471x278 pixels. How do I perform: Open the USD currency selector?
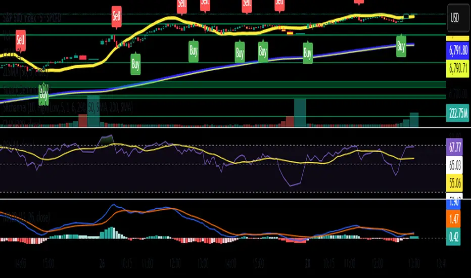[x=458, y=18]
